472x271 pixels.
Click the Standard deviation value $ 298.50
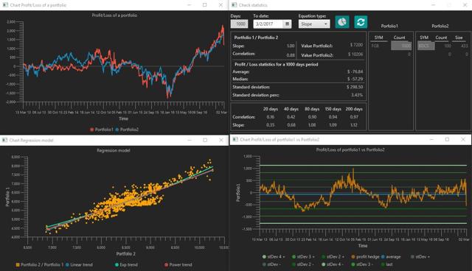[355, 87]
